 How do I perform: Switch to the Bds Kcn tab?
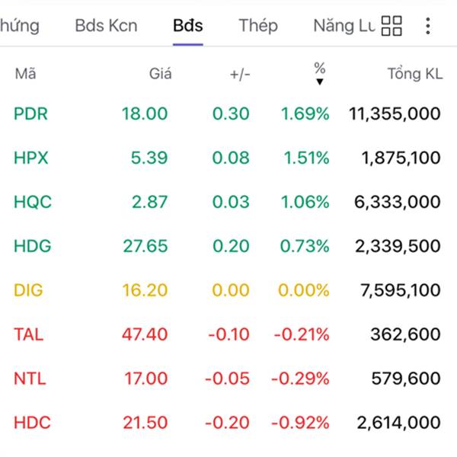click(106, 25)
